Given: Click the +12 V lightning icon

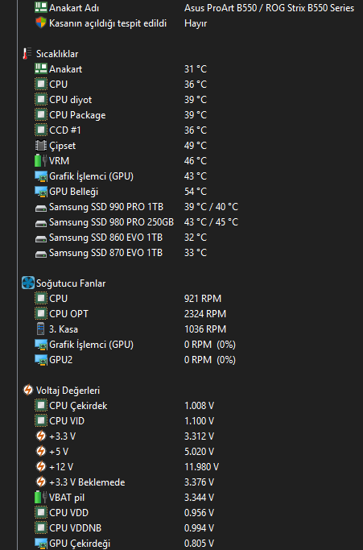Looking at the screenshot, I should [x=41, y=466].
